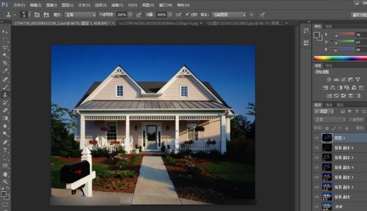The height and width of the screenshot is (211, 367).
Task: Select the Blur tool
Action: coord(5,126)
